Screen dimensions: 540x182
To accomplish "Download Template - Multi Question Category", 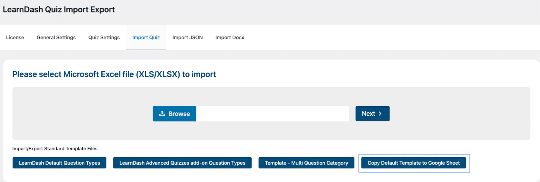I will click(306, 163).
